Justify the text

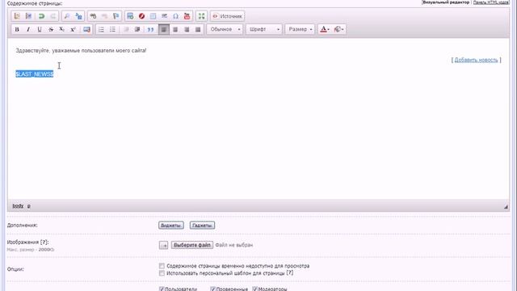point(198,29)
